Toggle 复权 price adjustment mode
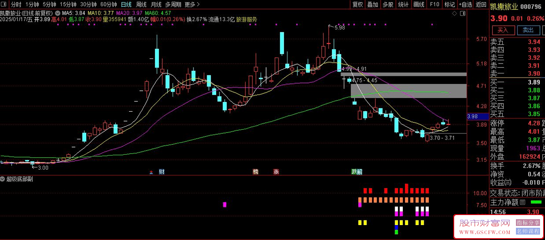The image size is (545, 240). click(x=358, y=5)
